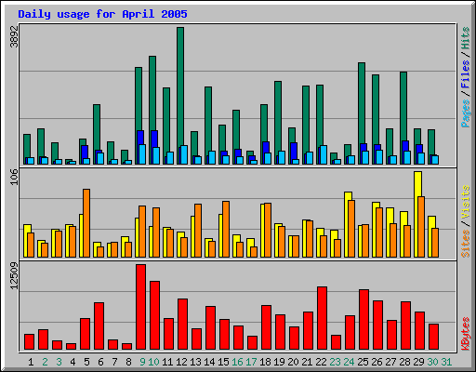Click the 'Sites' legend label
This screenshot has height=372, width=476.
(465, 244)
